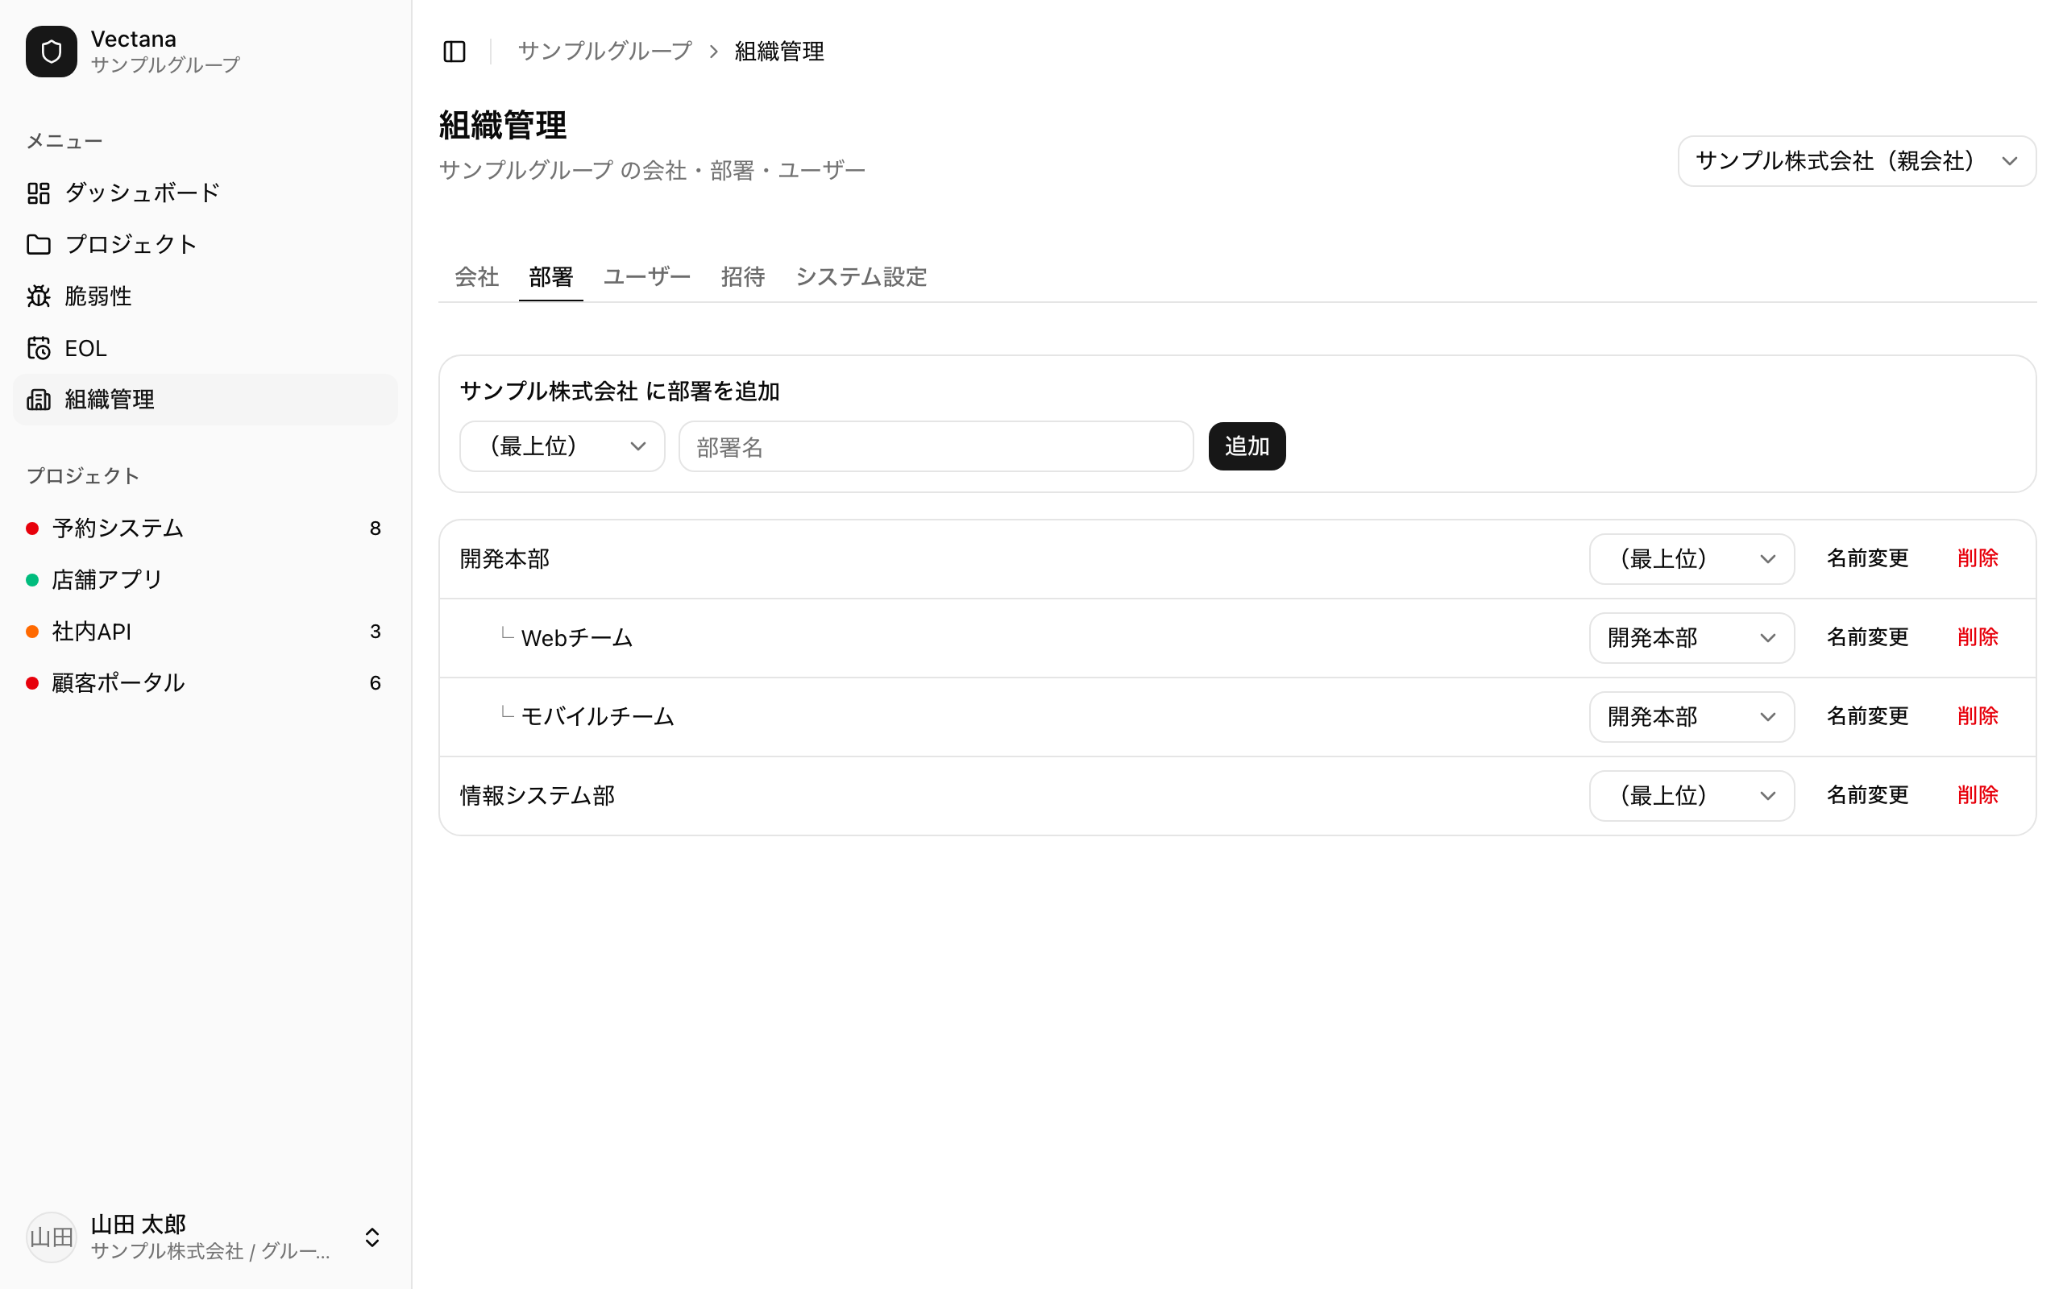Open ダッシュボード from the sidebar
2063x1289 pixels.
[205, 193]
